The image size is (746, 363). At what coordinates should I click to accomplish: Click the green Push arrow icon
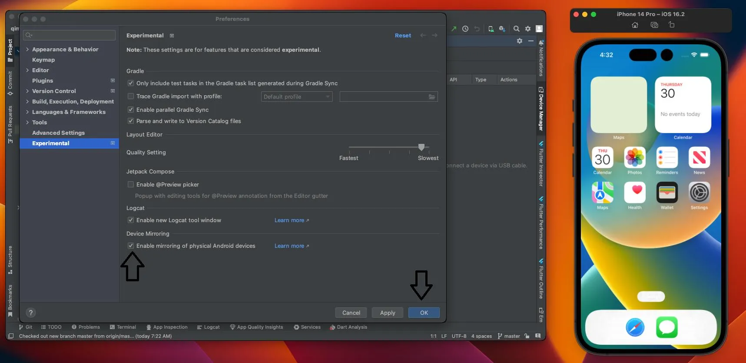(x=454, y=29)
